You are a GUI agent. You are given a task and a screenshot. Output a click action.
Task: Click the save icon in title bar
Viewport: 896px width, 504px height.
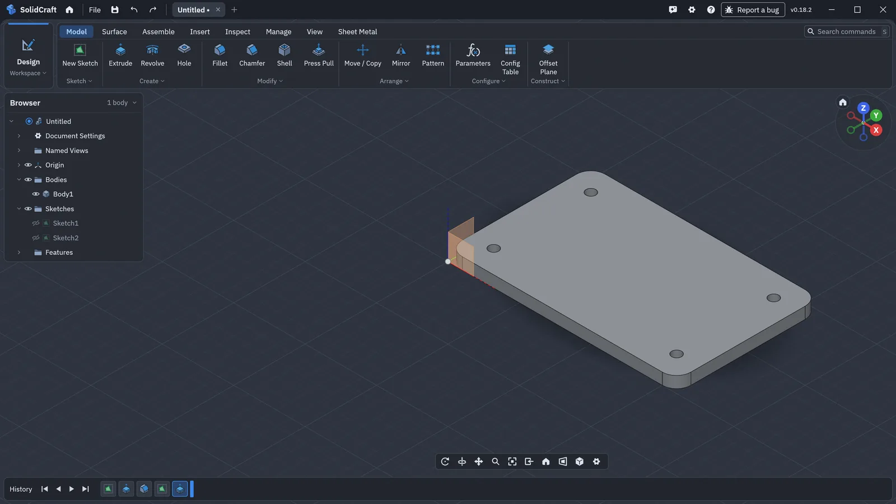click(x=115, y=10)
